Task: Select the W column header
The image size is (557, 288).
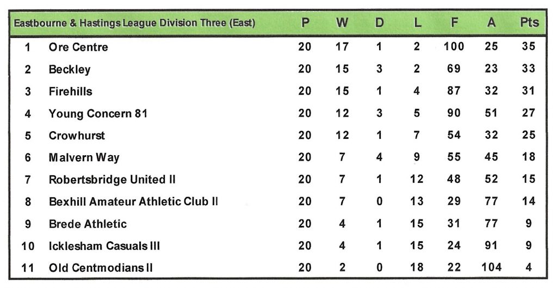Action: click(342, 23)
